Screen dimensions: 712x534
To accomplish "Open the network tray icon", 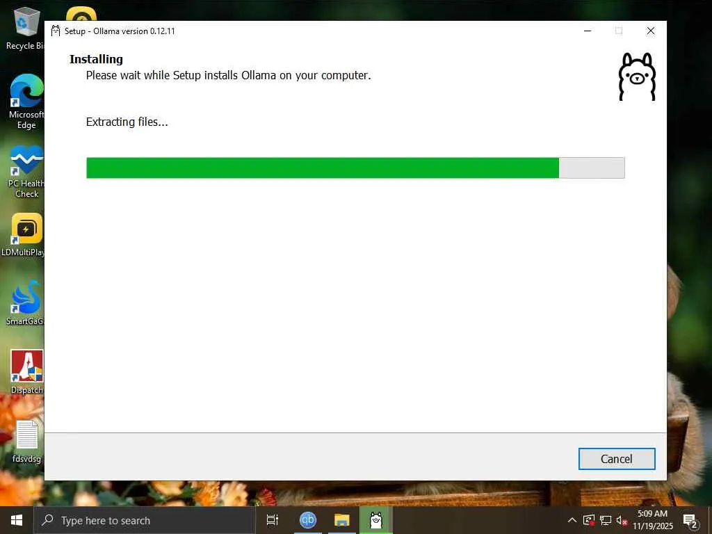I will tap(606, 520).
